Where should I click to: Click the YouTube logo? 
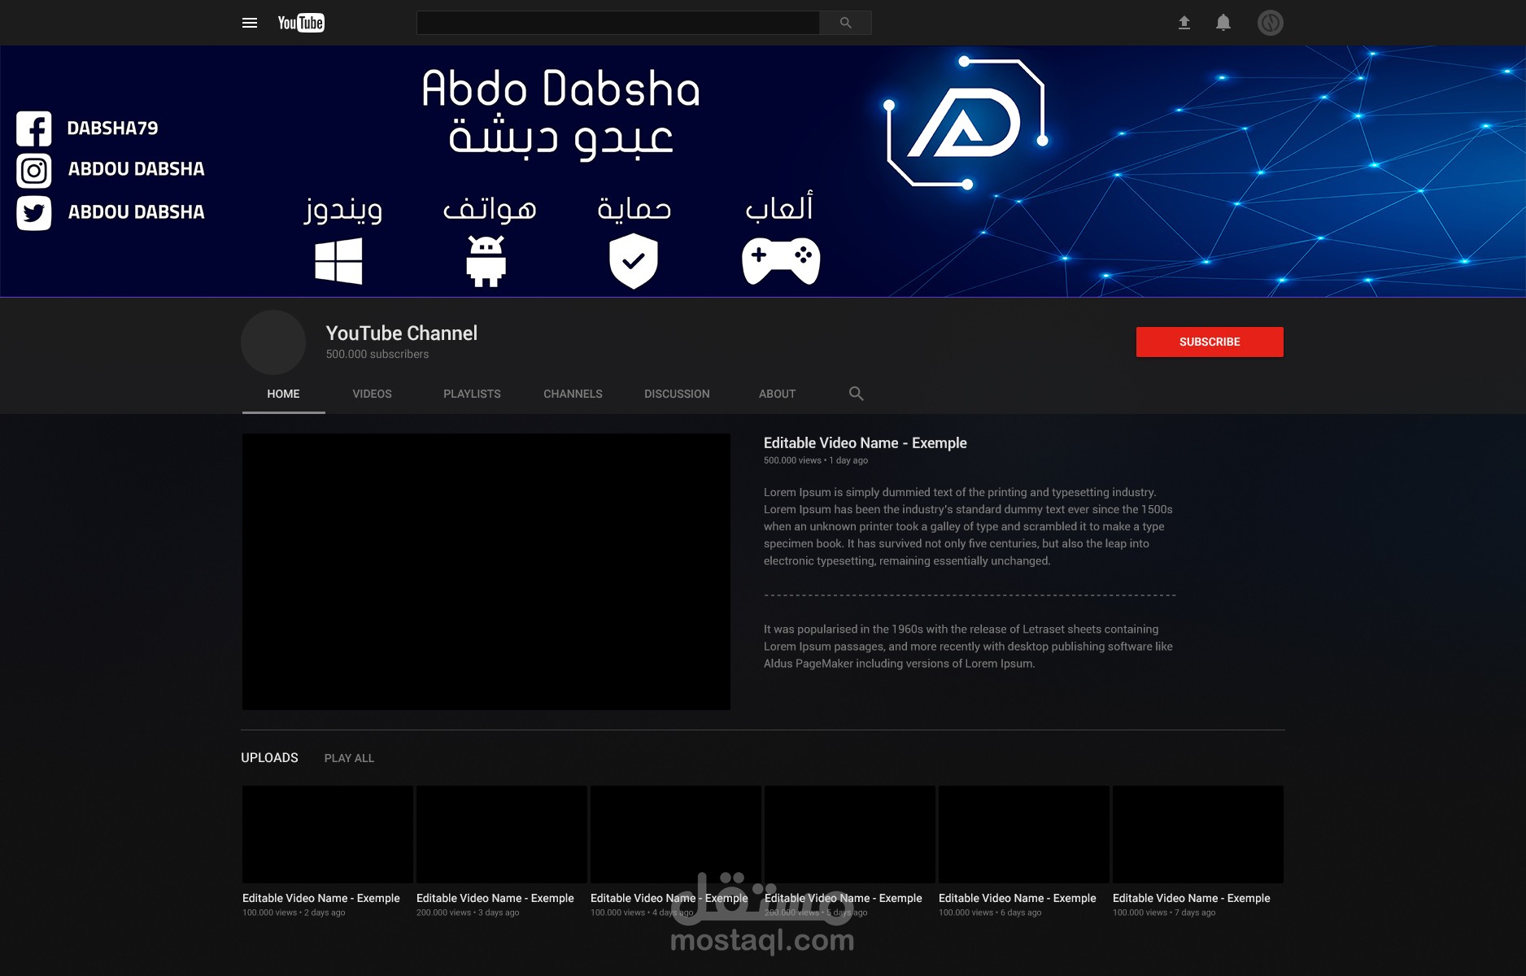[x=301, y=23]
